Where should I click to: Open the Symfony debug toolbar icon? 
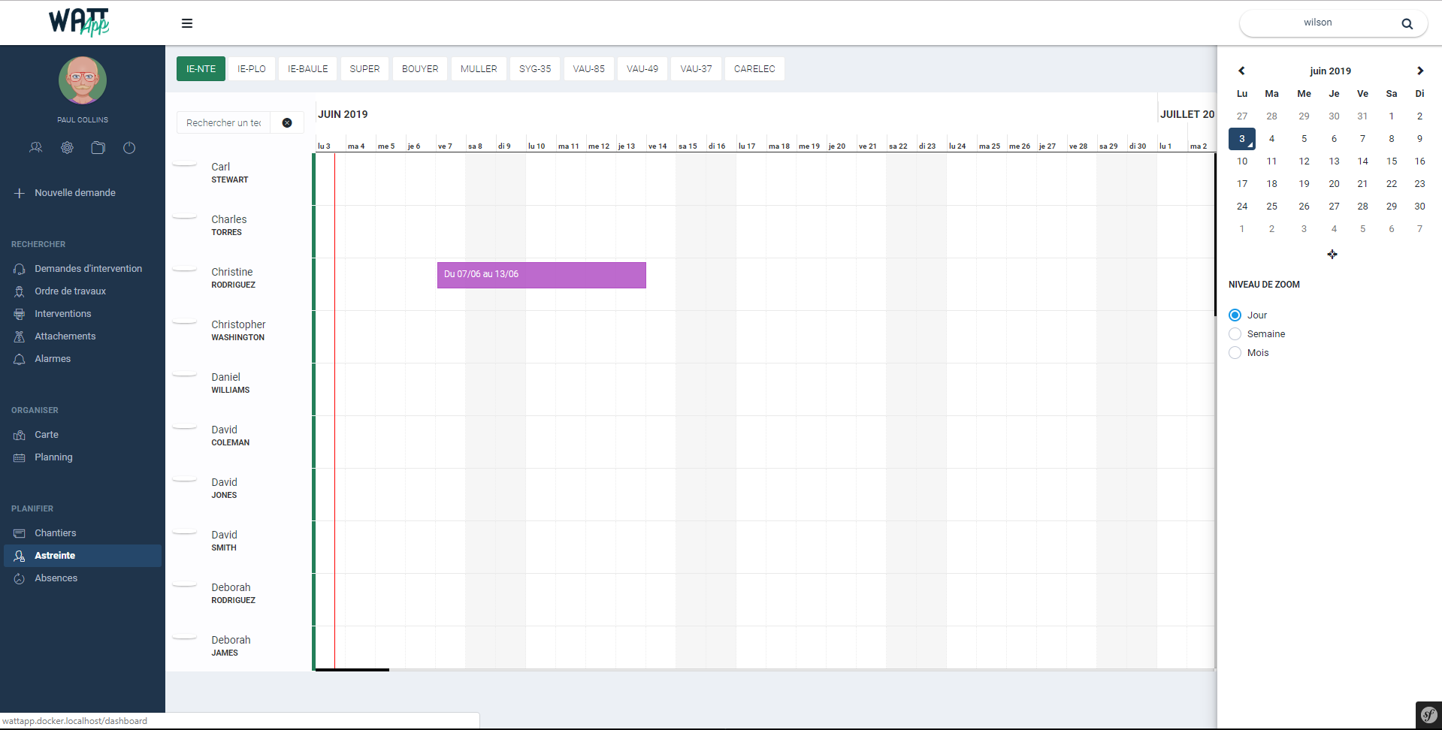[1428, 715]
